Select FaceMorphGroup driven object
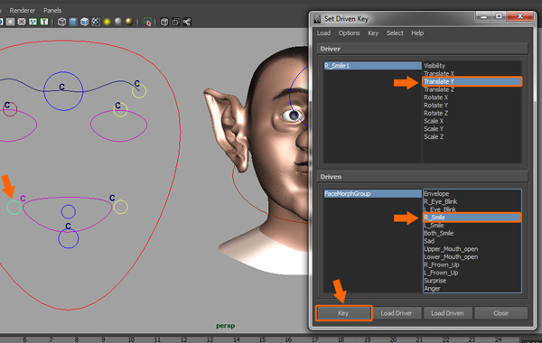 372,194
